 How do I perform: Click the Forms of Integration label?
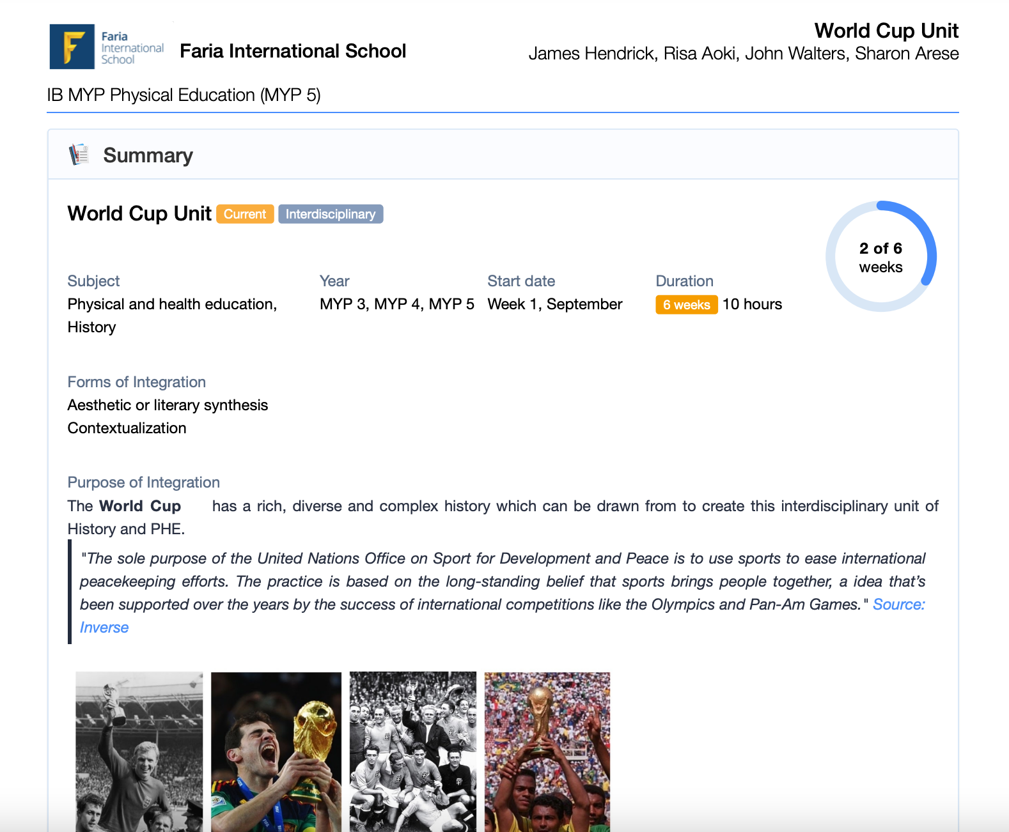click(x=136, y=382)
